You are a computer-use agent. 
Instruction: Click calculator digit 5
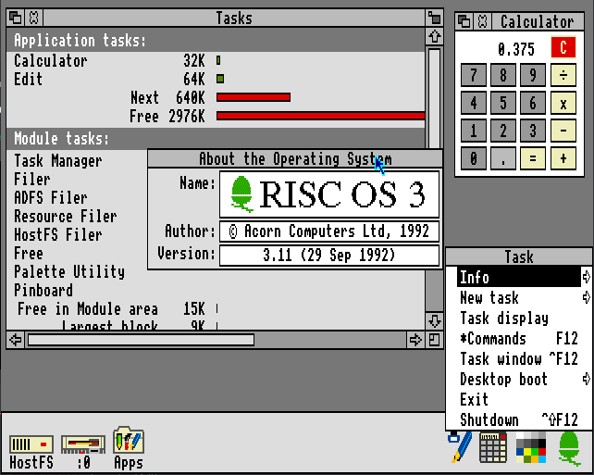click(503, 103)
